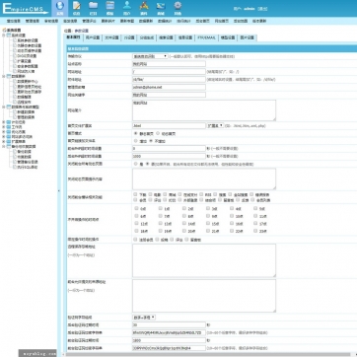357x357 pixels.
Task: Open 管理备份目录 in the tree
Action: (28, 162)
